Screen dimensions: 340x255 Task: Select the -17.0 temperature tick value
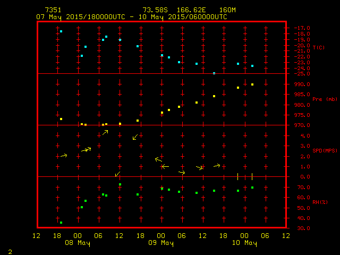(301, 28)
